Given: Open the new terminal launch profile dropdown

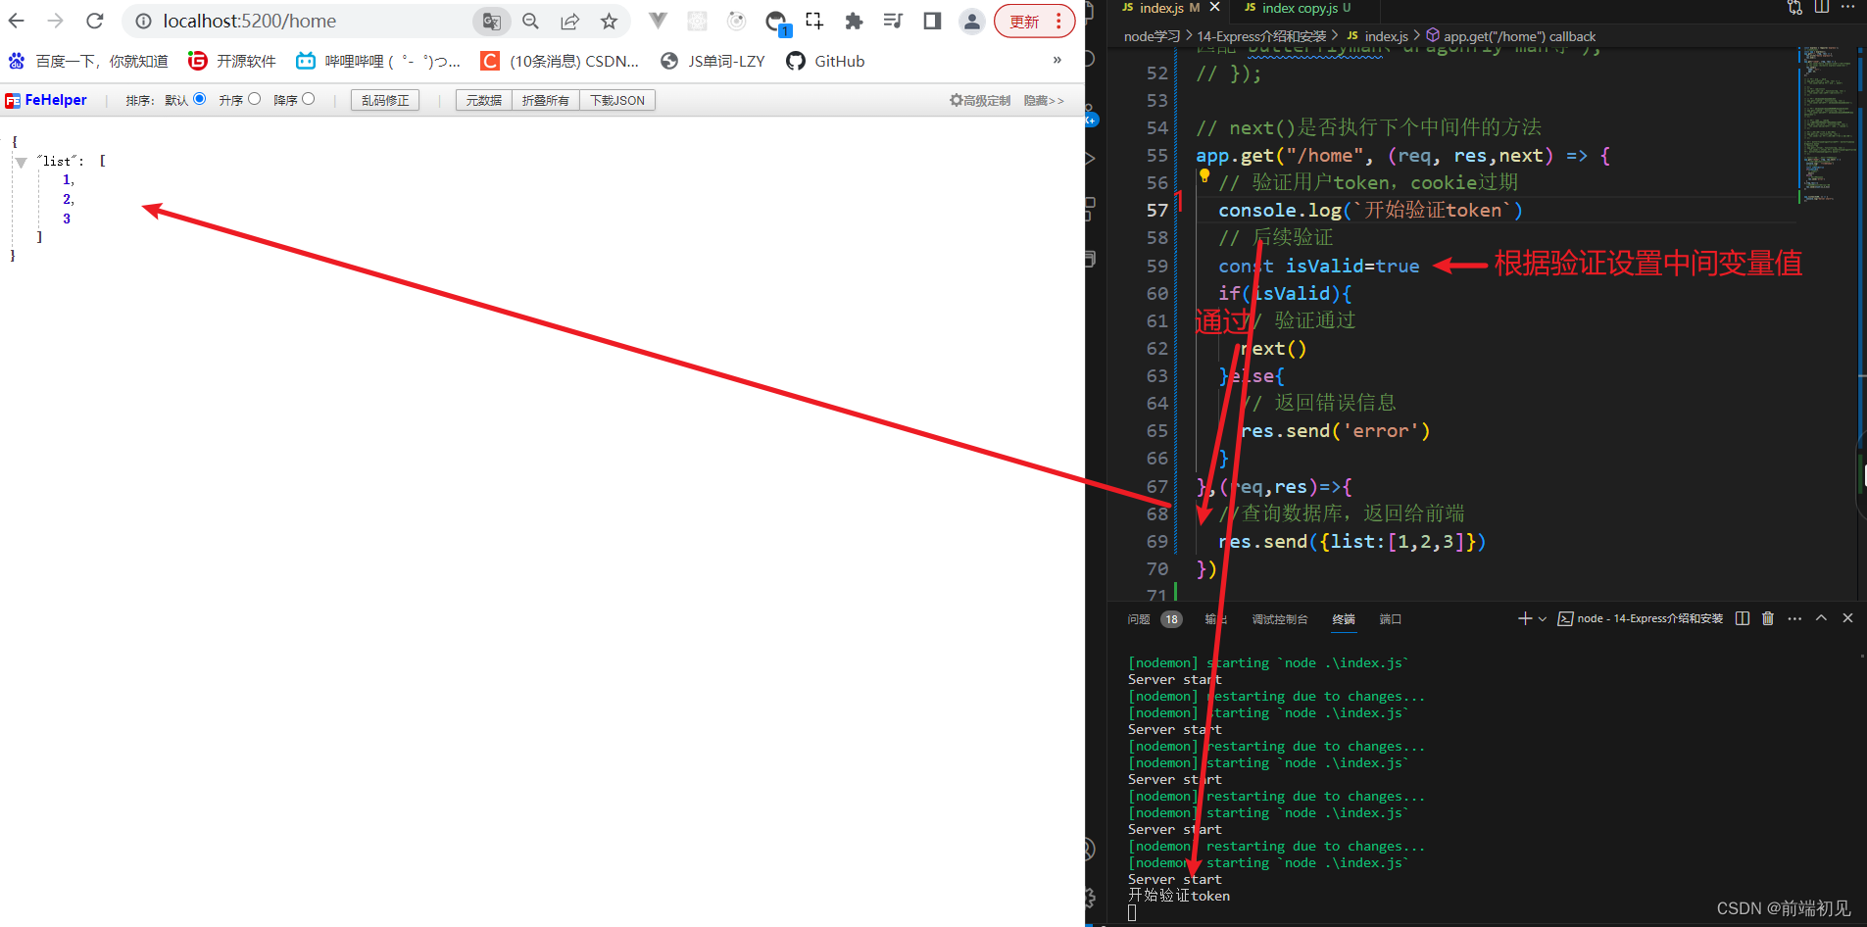Looking at the screenshot, I should [x=1543, y=618].
